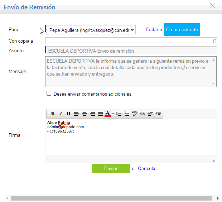Viewport: 222px width, 202px height.
Task: Click the Enviar button
Action: pyautogui.click(x=111, y=168)
